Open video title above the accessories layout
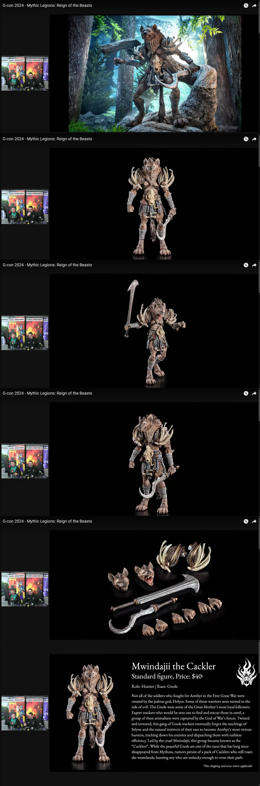The width and height of the screenshot is (260, 786). click(47, 521)
